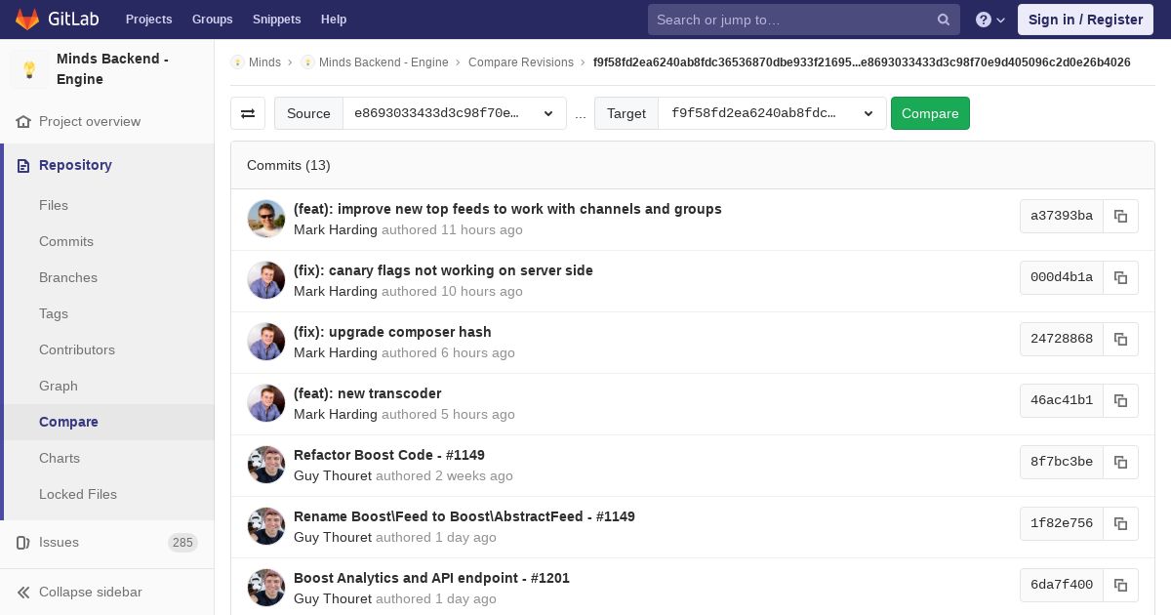
Task: Open the Projects menu in navbar
Action: pos(148,20)
